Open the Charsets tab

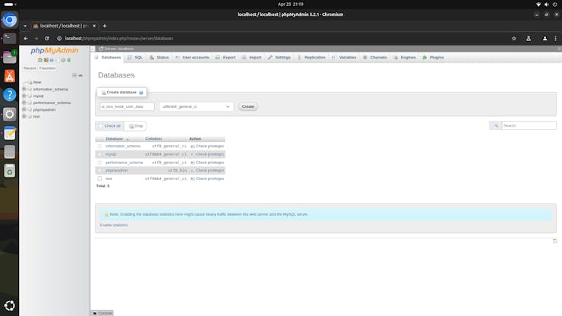point(375,58)
